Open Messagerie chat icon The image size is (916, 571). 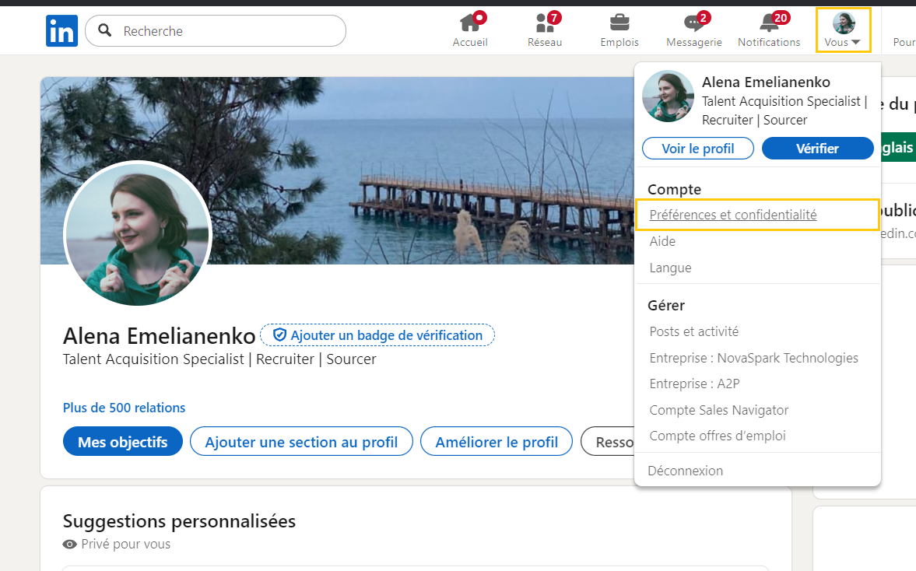coord(693,23)
